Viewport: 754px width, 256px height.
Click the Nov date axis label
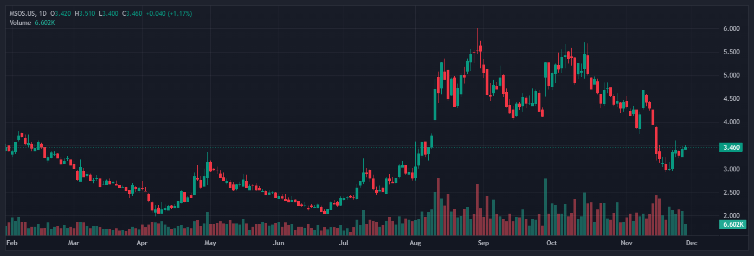[627, 244]
